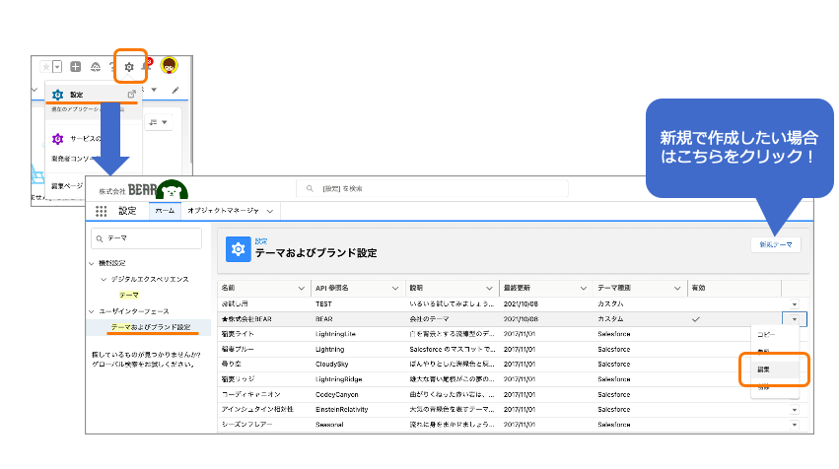Collapse the 機能設定 tree section
The image size is (839, 469).
92,264
